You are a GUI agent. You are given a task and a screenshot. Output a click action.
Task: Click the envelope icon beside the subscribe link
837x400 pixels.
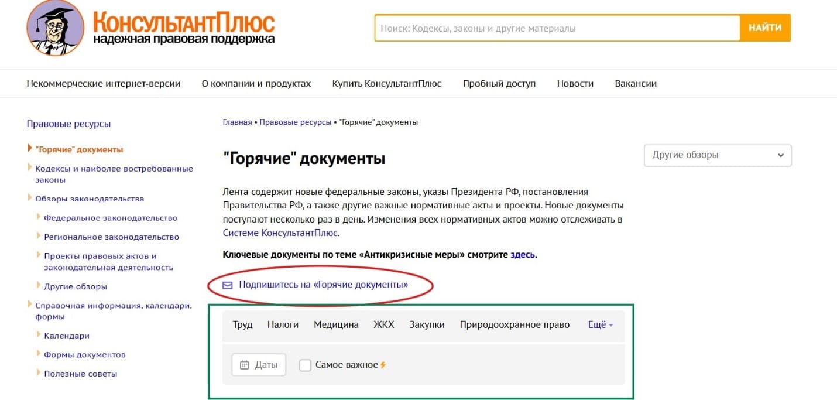(228, 285)
